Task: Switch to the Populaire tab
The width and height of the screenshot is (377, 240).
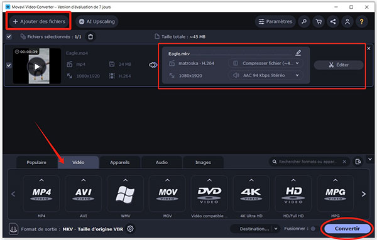Action: (x=36, y=162)
